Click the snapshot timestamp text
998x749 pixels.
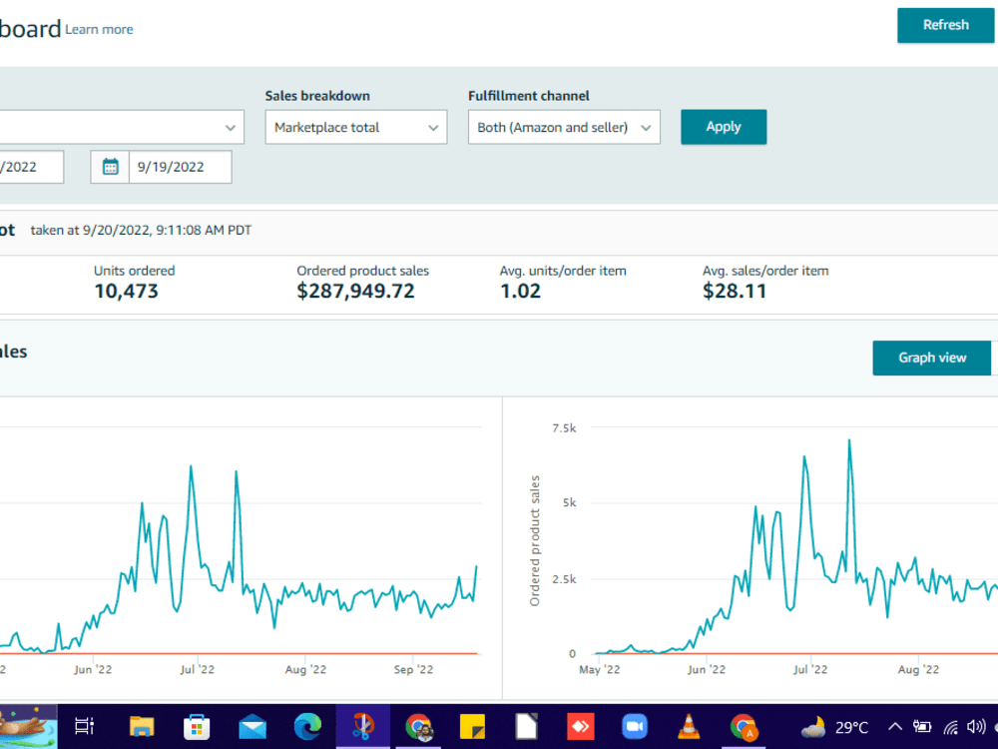pos(141,230)
